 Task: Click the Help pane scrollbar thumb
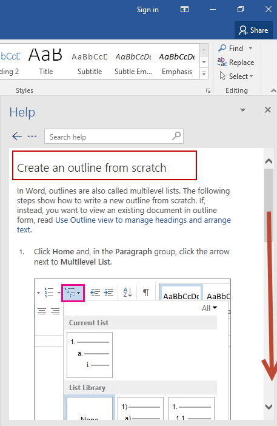click(x=269, y=205)
